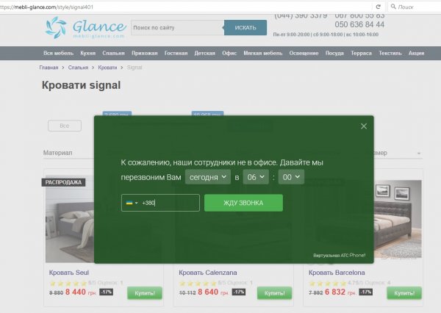Click 'Главная' breadcrumb link
441x313 pixels.
click(49, 68)
